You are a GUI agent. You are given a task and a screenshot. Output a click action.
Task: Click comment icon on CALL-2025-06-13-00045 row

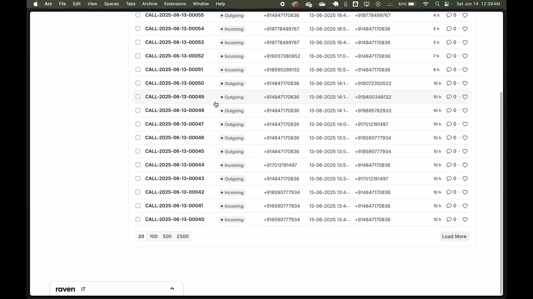tap(449, 151)
